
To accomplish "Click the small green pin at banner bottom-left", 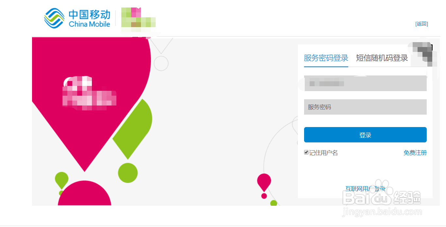I will 61,180.
